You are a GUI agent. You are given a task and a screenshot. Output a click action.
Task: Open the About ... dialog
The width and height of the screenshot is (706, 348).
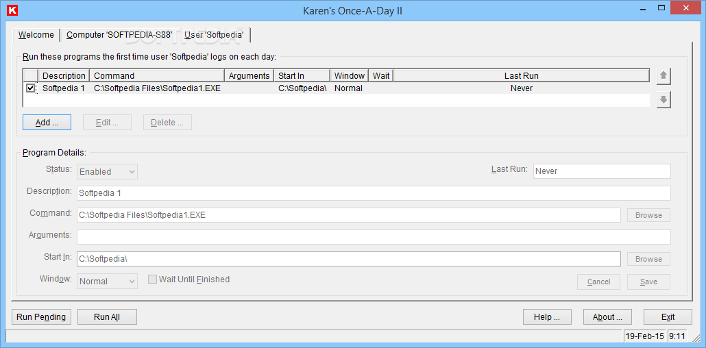point(607,317)
